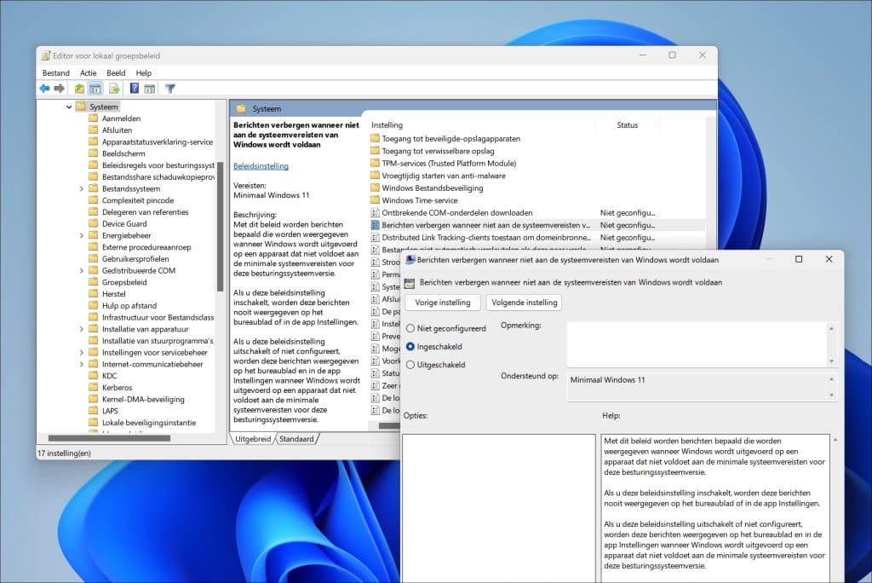Screen dimensions: 872x583
Task: Click the Volgende instelling button
Action: pyautogui.click(x=524, y=303)
